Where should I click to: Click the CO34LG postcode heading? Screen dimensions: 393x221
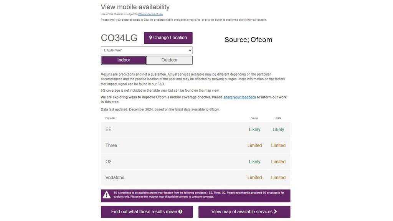119,38
